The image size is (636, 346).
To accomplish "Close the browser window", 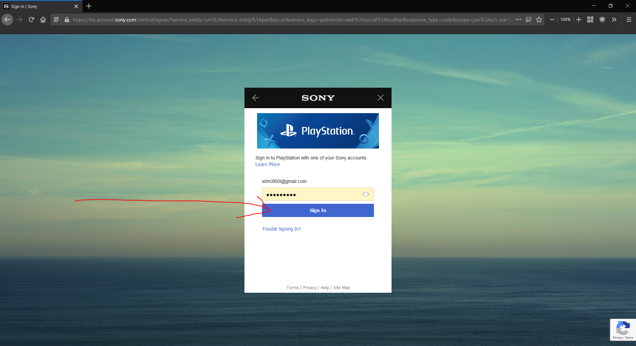I will pos(627,6).
